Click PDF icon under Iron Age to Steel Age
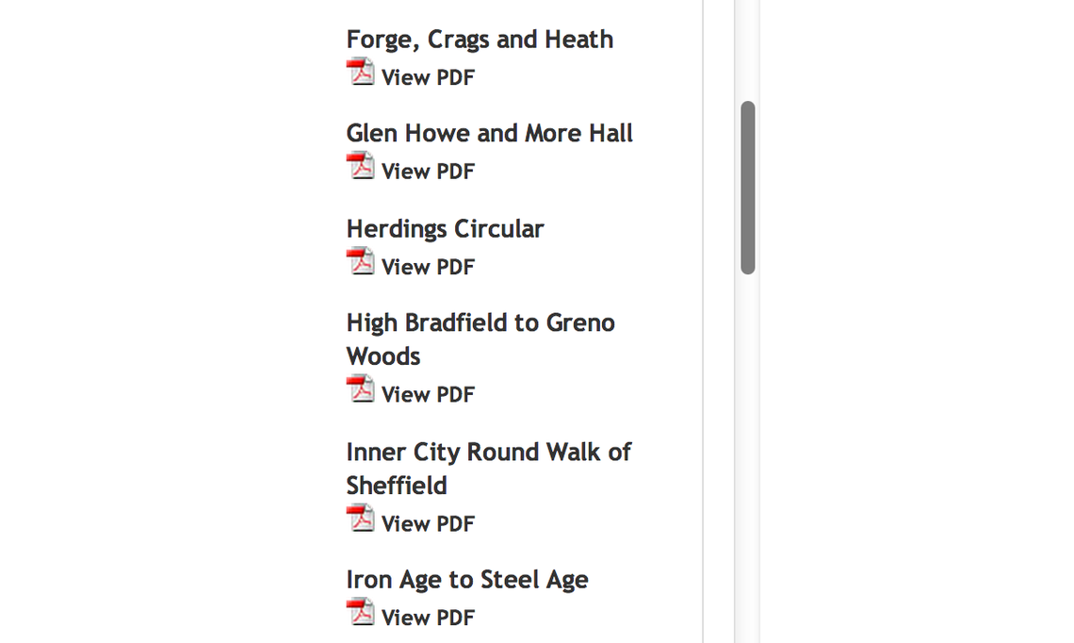1074x643 pixels. click(360, 613)
